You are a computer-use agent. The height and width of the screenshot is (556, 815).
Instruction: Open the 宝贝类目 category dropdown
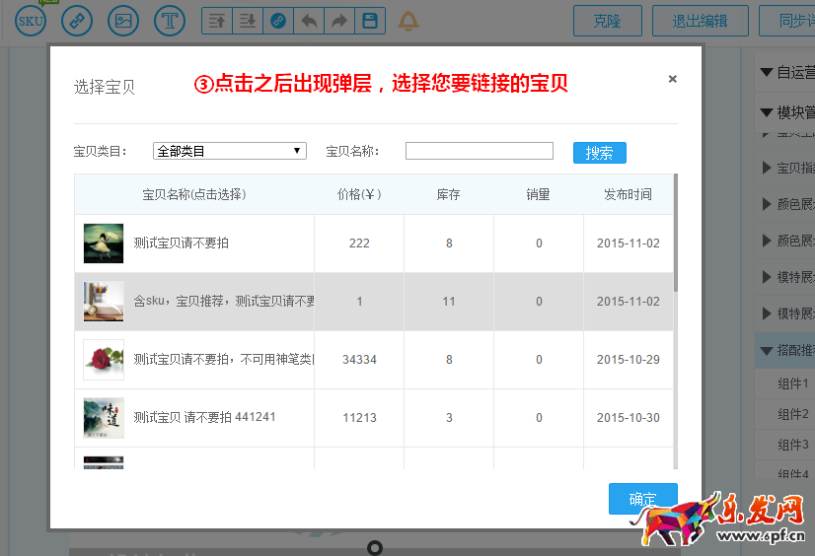229,151
